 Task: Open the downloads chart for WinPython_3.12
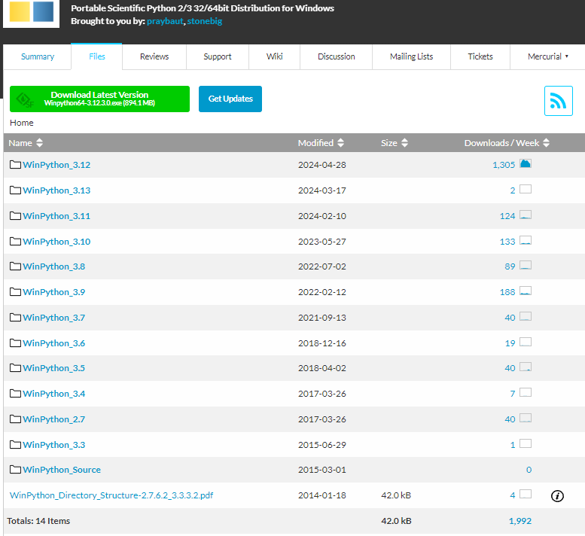click(x=526, y=163)
